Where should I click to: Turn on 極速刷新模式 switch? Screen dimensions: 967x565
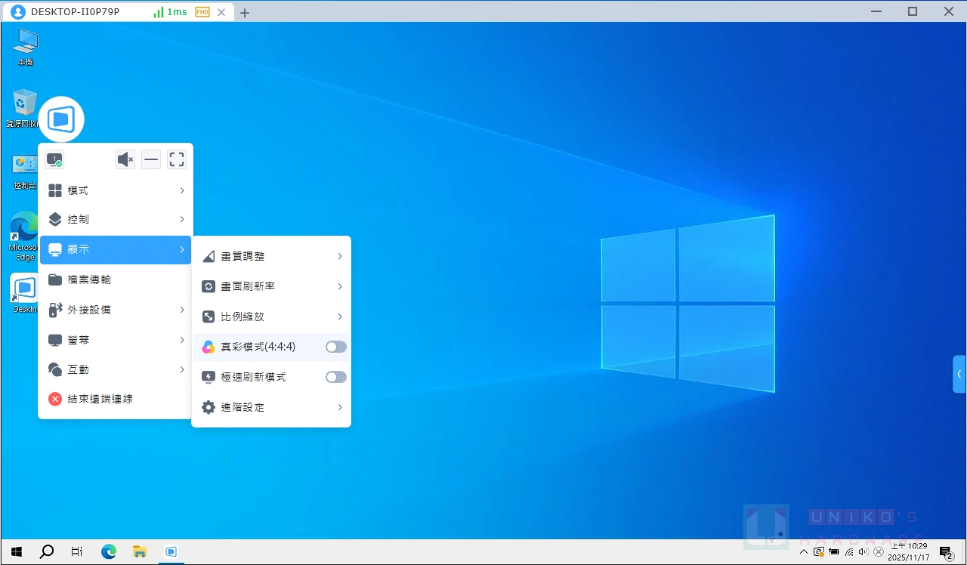tap(335, 377)
